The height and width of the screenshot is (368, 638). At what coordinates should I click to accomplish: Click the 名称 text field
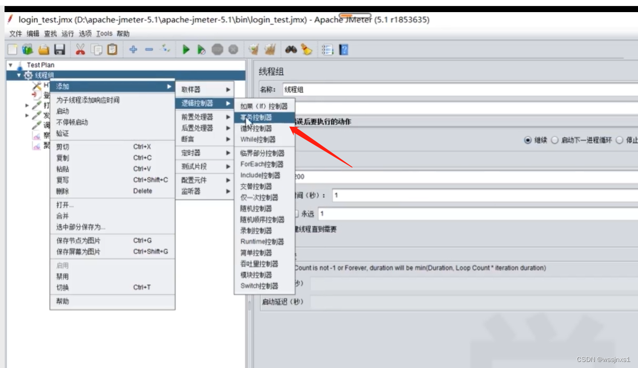459,89
